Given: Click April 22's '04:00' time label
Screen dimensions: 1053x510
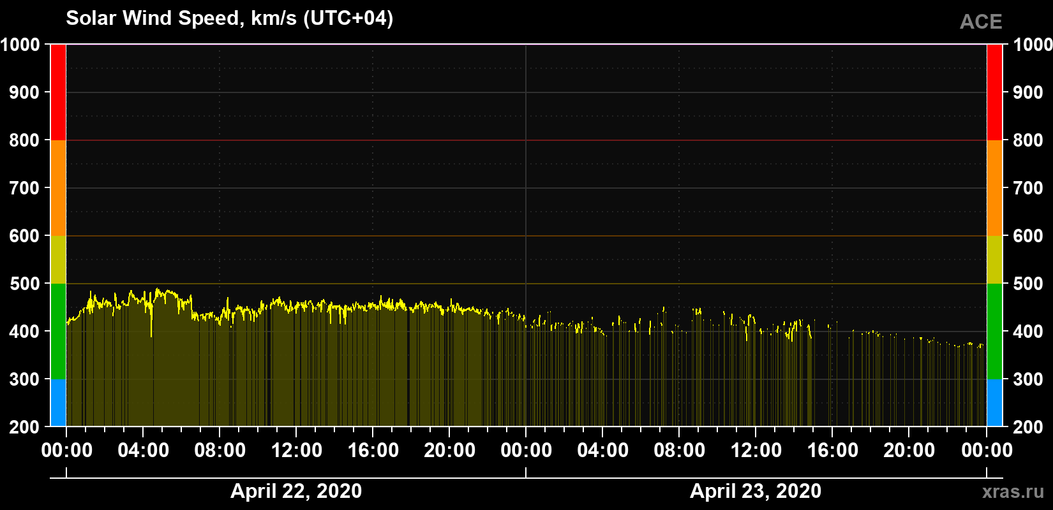Looking at the screenshot, I should click(x=143, y=451).
